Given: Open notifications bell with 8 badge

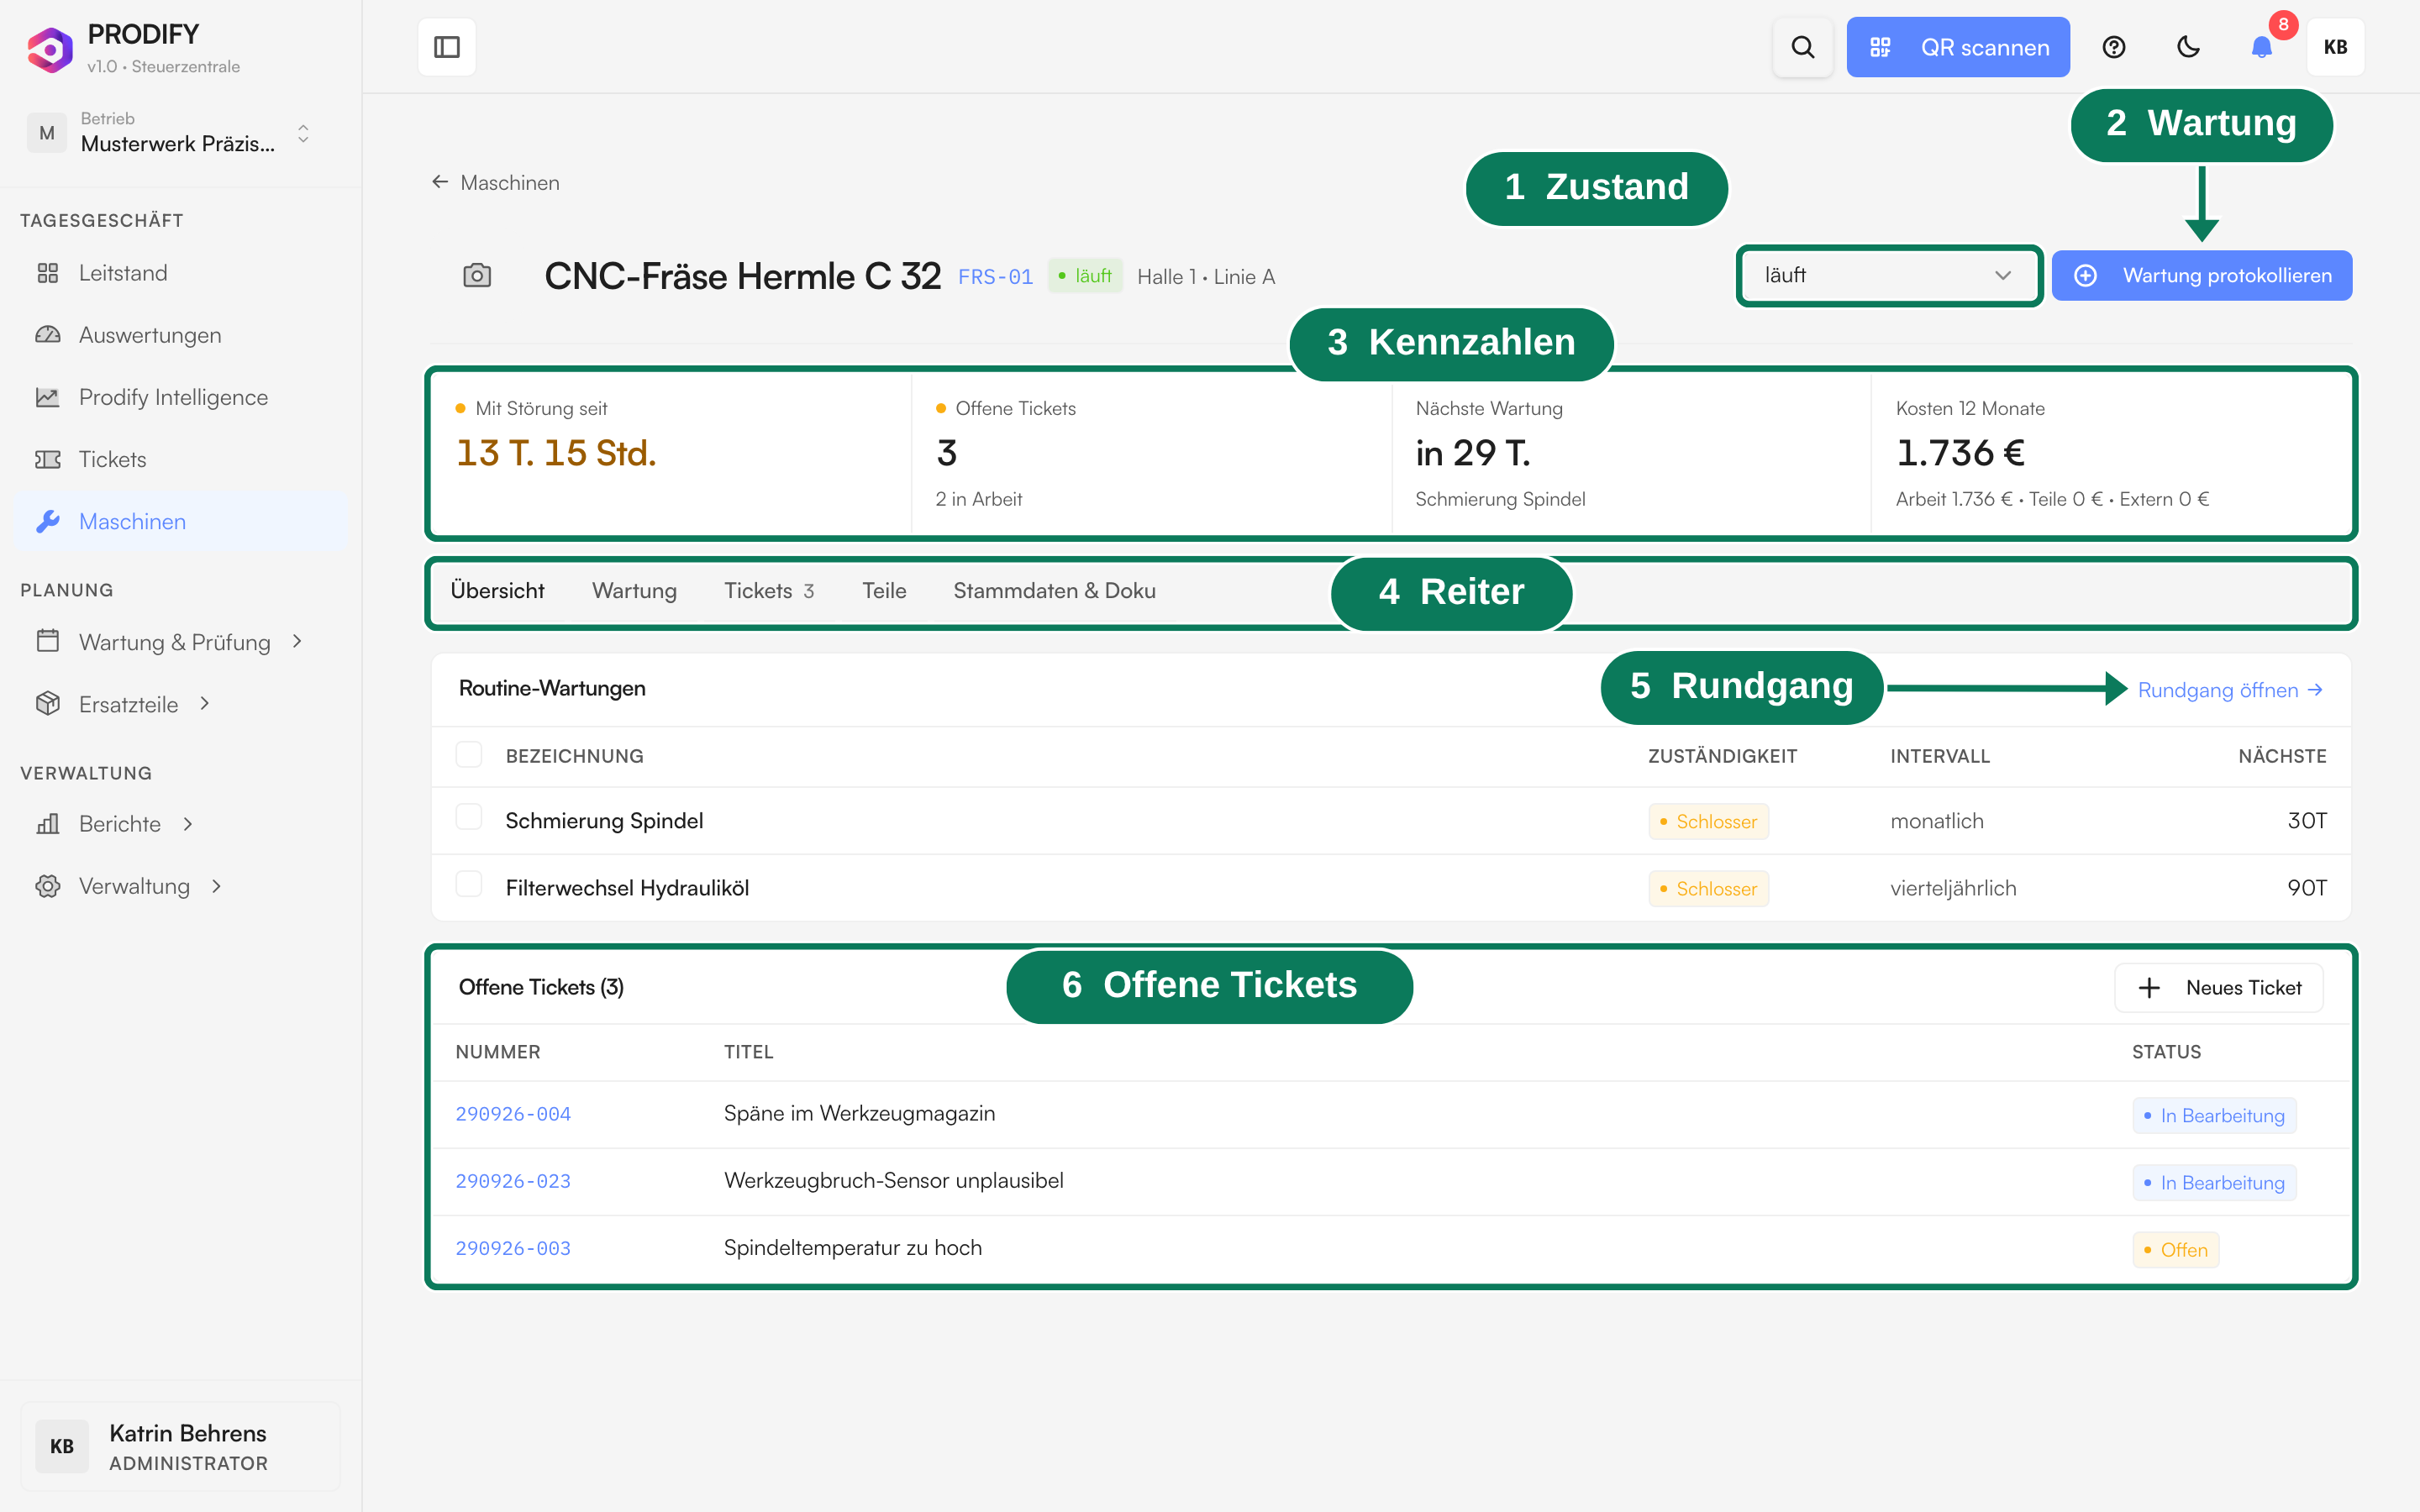Looking at the screenshot, I should (2262, 47).
